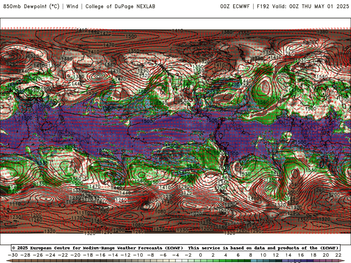Click the "-16" color scale label

tap(100, 255)
